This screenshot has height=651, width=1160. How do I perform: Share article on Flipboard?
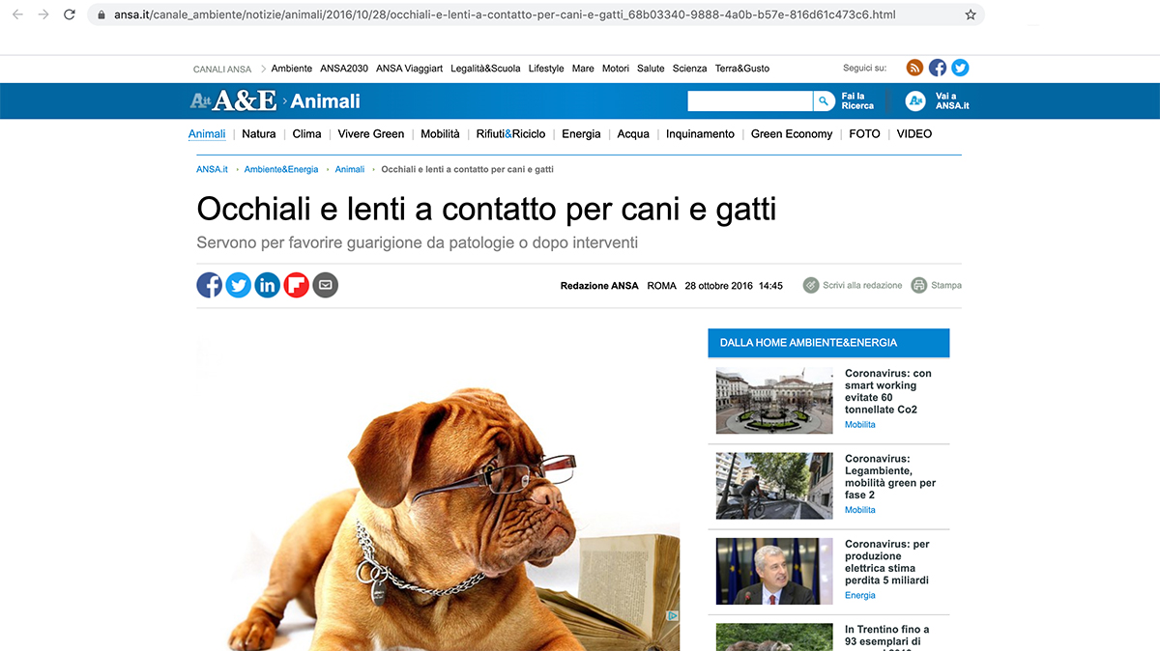[x=296, y=285]
